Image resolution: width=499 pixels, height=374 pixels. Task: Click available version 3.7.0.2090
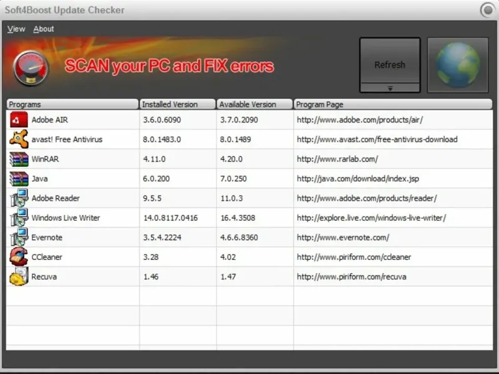pos(239,120)
